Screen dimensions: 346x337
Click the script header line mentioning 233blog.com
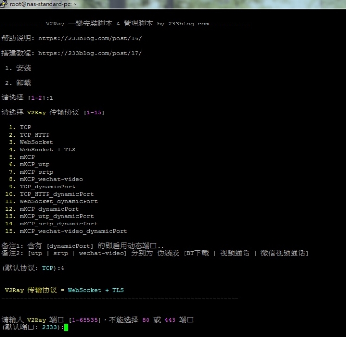[125, 24]
